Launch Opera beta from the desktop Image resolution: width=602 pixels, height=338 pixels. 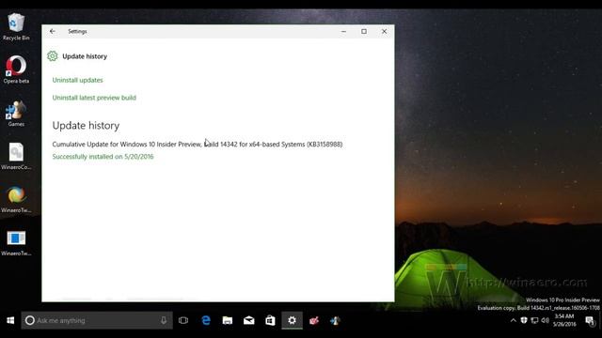click(x=16, y=69)
